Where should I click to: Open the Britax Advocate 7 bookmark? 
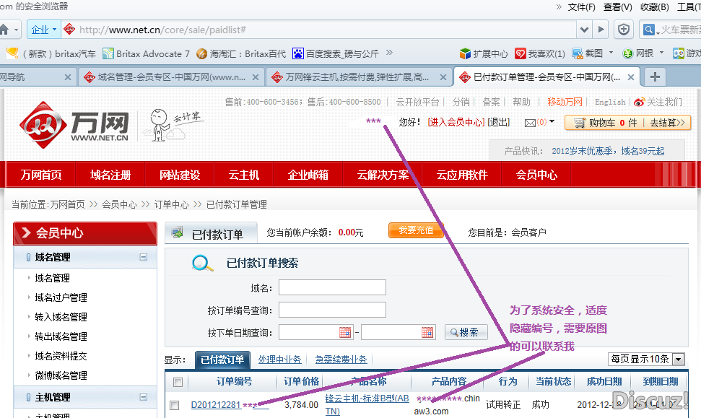point(146,54)
